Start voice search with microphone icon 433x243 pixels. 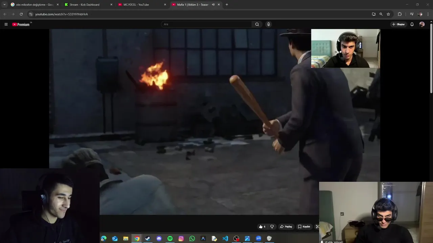269,24
